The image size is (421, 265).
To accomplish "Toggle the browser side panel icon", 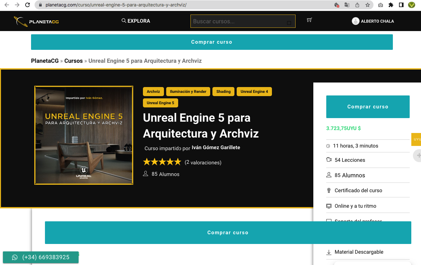I will 401,5.
